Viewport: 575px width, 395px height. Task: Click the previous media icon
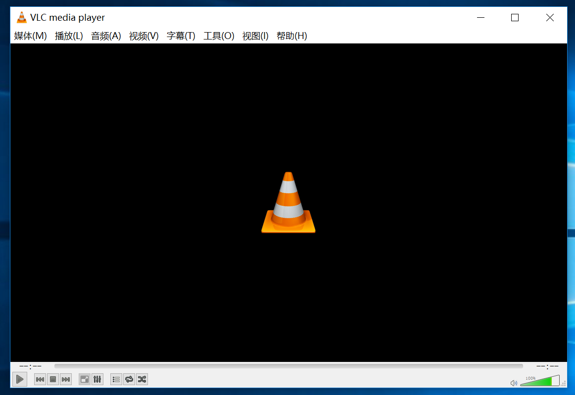[x=40, y=379]
